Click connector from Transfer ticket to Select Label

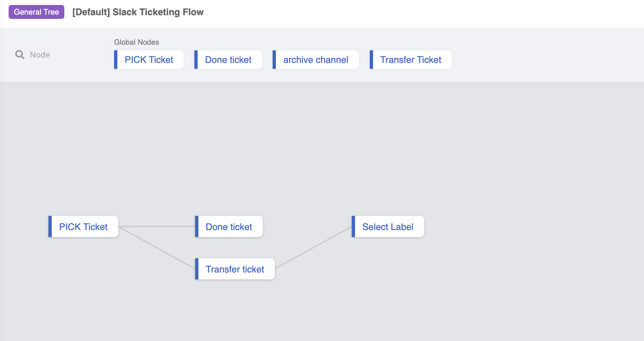(x=313, y=248)
